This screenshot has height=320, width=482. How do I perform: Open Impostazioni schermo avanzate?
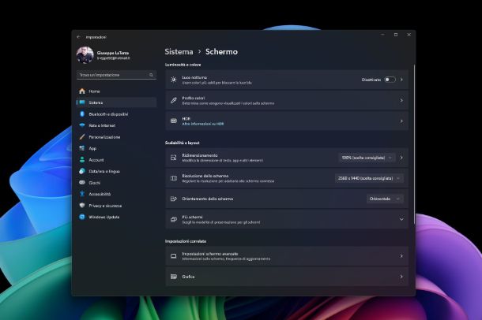[x=286, y=256]
